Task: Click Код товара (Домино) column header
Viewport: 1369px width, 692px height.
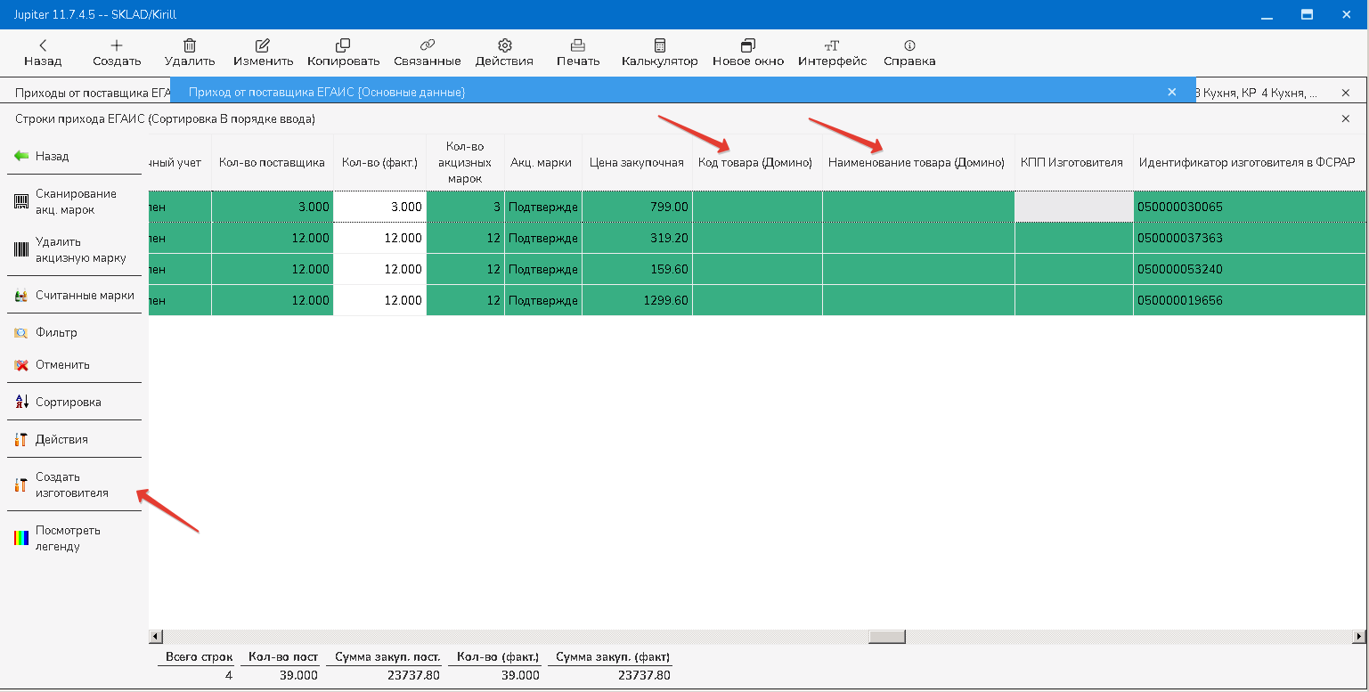Action: tap(757, 162)
